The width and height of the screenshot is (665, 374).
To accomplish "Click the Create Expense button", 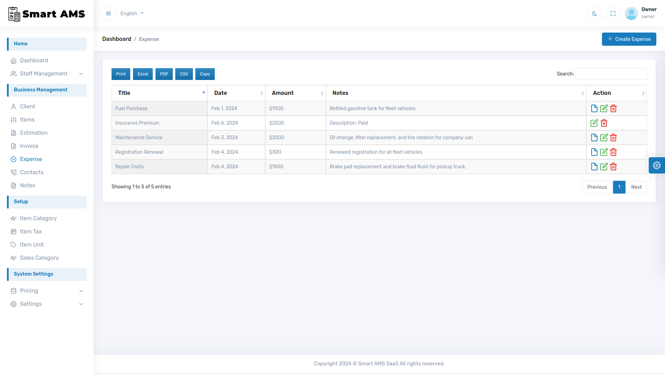I will [x=629, y=39].
